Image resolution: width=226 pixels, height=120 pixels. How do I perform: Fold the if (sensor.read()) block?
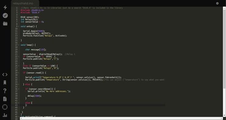(19, 73)
